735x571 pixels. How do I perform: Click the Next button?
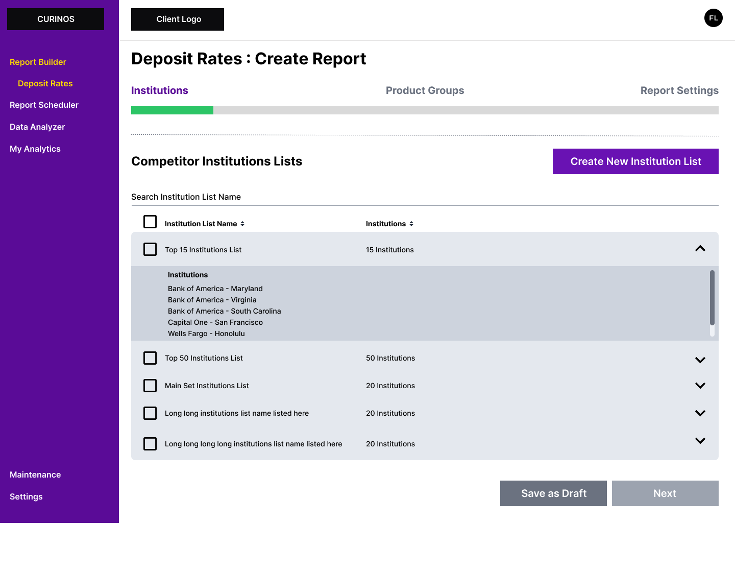(665, 493)
